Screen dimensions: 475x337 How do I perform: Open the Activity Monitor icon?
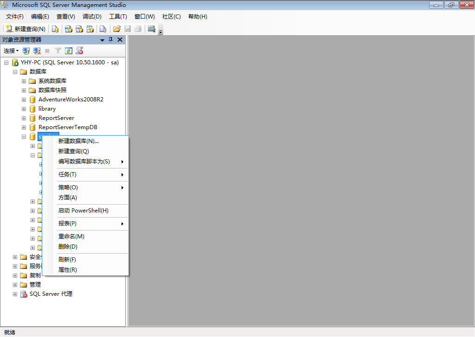pos(152,29)
